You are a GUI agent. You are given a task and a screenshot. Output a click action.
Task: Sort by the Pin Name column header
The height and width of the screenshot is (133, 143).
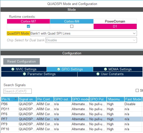coord(10,99)
